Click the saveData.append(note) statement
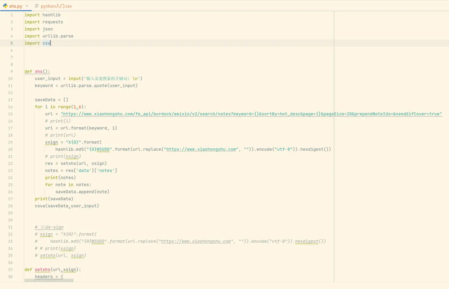The height and width of the screenshot is (289, 449). pyautogui.click(x=82, y=192)
